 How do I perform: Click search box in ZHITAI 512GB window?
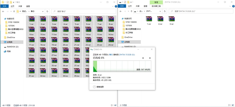click(x=201, y=11)
